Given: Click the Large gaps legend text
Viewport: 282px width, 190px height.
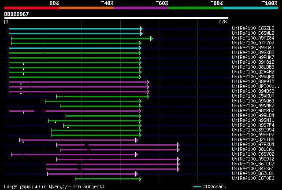Looking at the screenshot, I should point(19,187).
